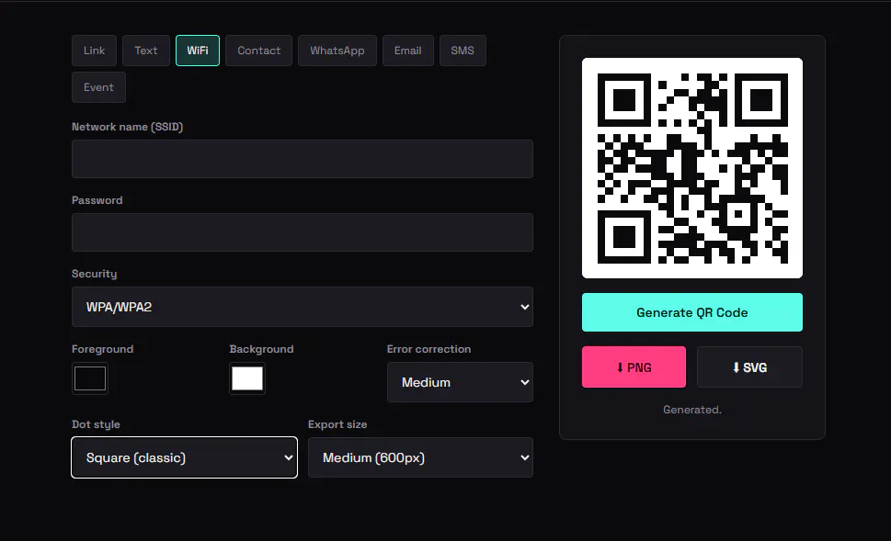
Task: Click the Generate QR Code button
Action: pyautogui.click(x=692, y=313)
